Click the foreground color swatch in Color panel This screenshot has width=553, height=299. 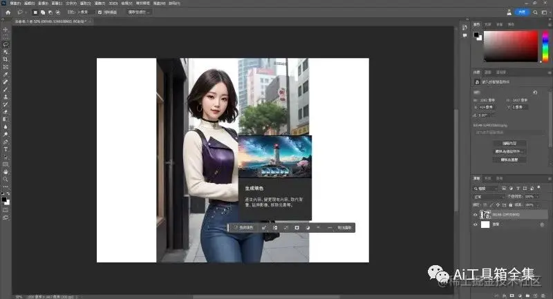[476, 35]
